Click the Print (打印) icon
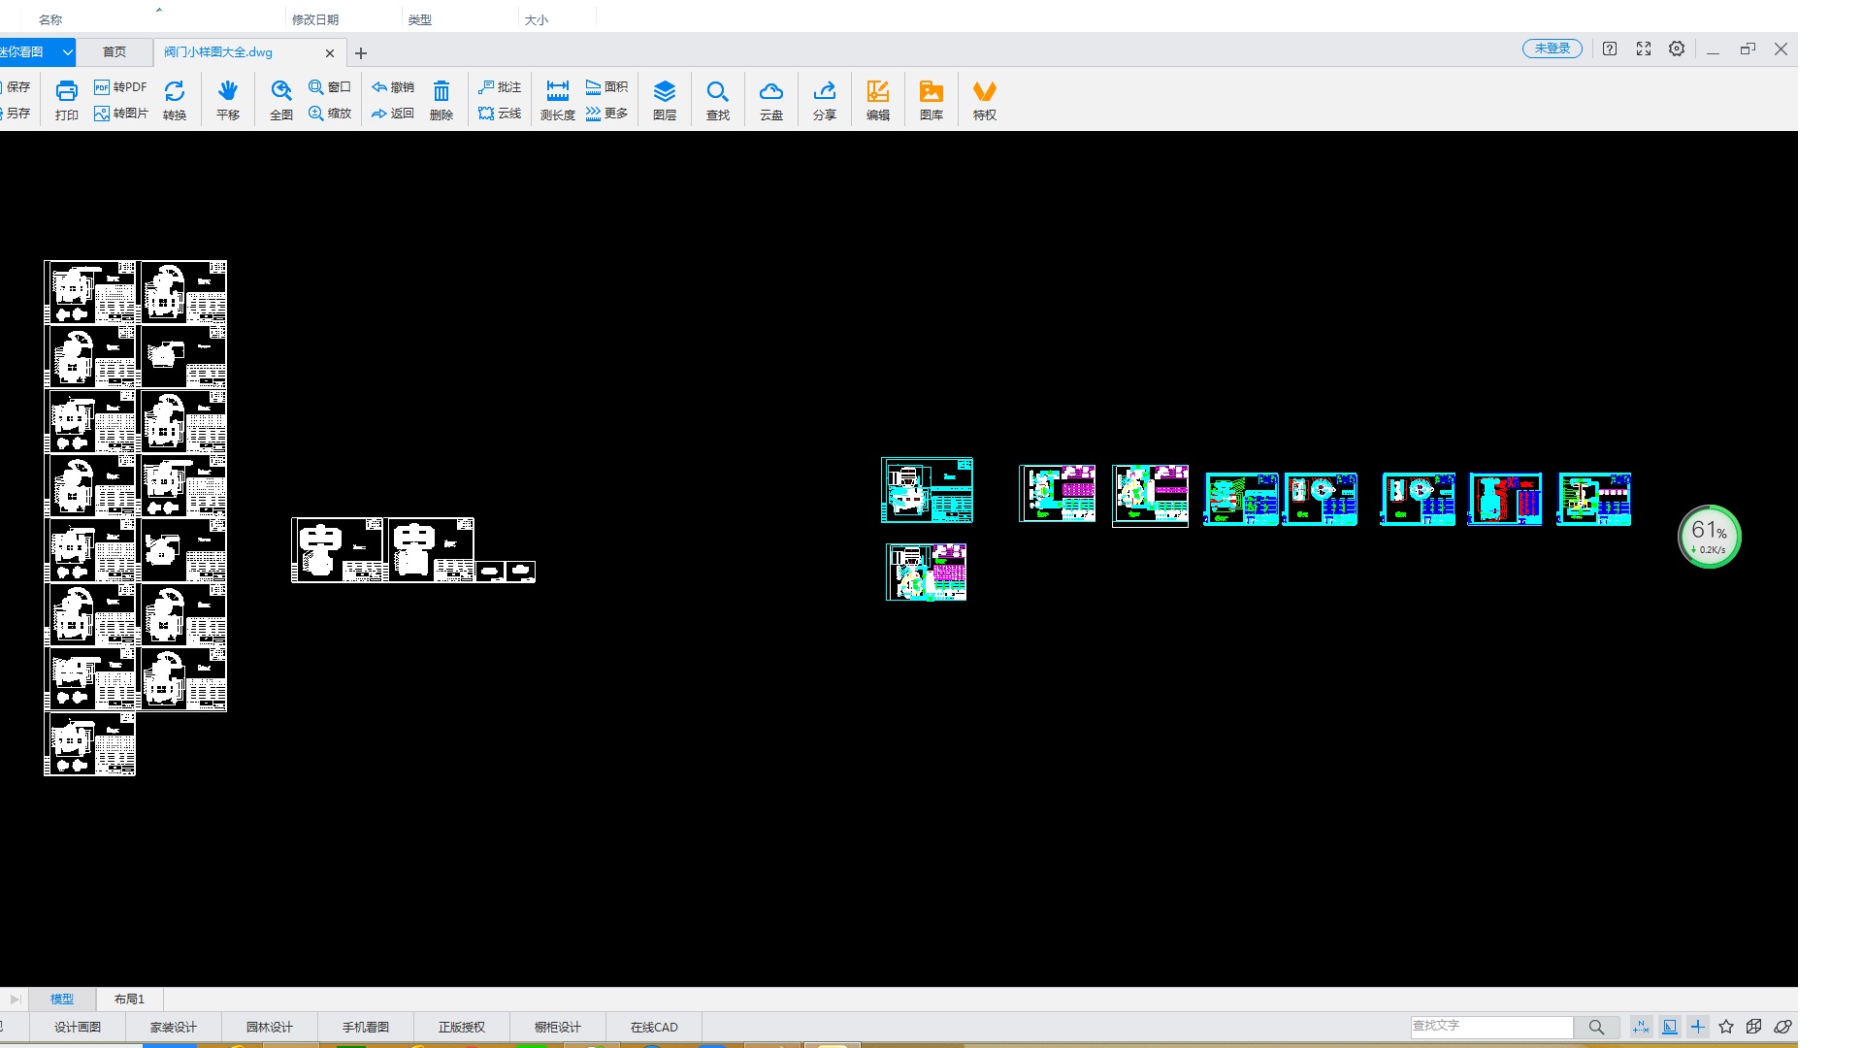The image size is (1863, 1048). (66, 92)
